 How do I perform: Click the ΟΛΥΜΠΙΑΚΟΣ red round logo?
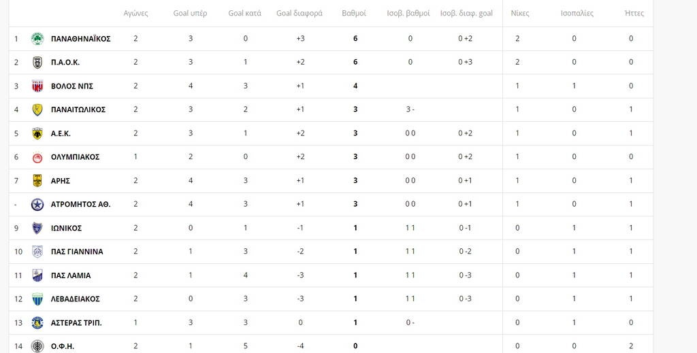(x=37, y=157)
